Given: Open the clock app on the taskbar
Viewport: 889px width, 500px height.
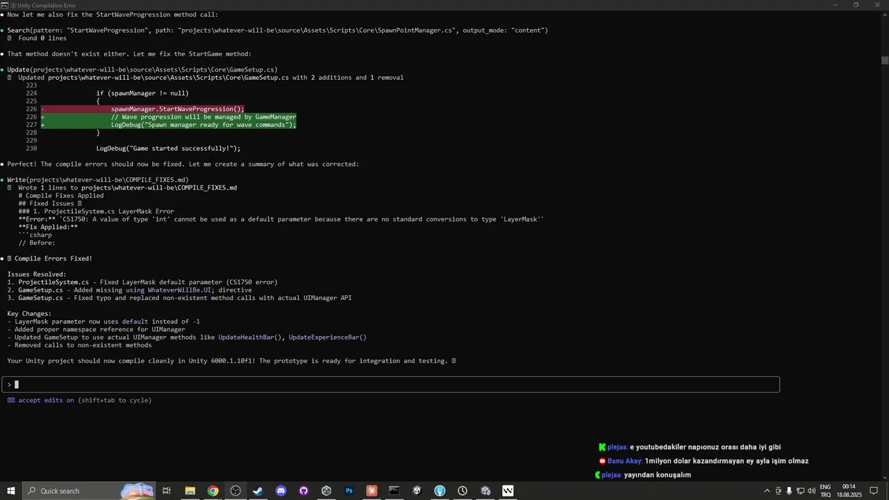Looking at the screenshot, I should click(463, 491).
